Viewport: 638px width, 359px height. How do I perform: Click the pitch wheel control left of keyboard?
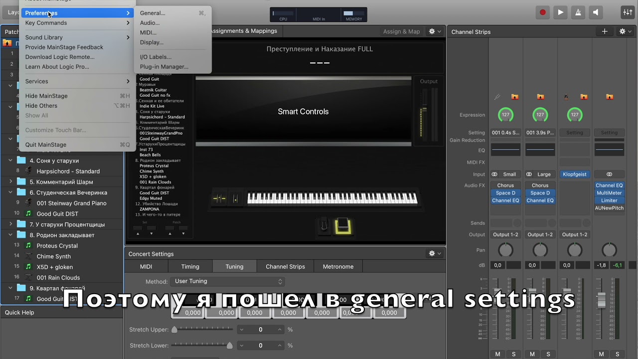coord(219,198)
